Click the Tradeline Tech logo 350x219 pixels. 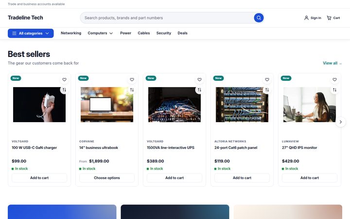pos(25,18)
